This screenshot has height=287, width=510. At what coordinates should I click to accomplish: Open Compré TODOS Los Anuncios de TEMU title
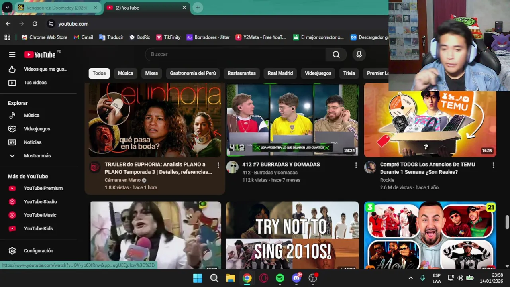click(x=428, y=168)
